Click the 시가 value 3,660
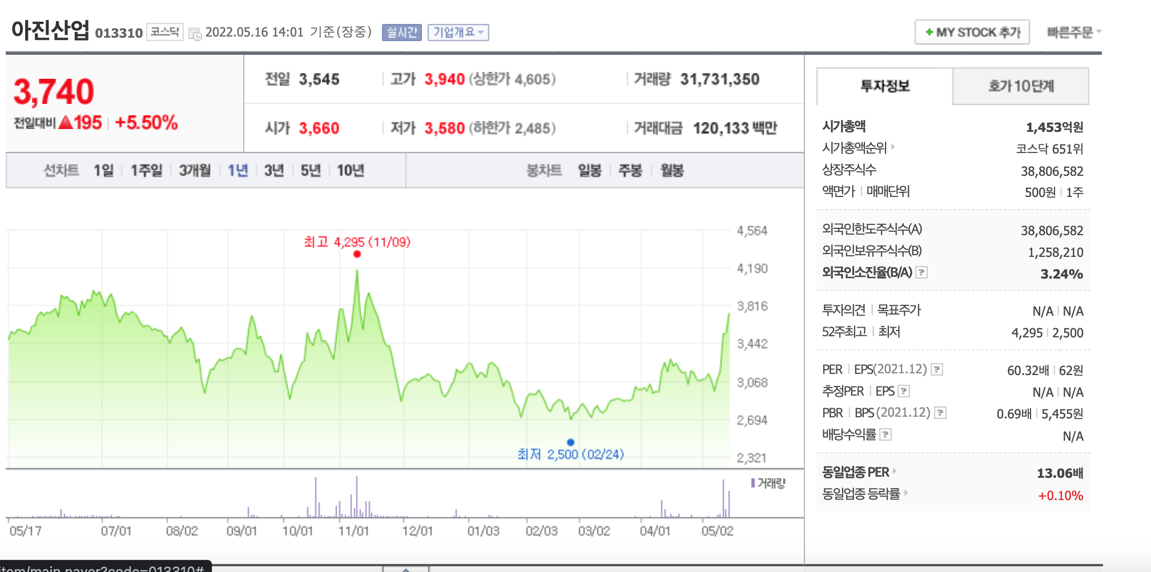The image size is (1151, 572). click(319, 128)
